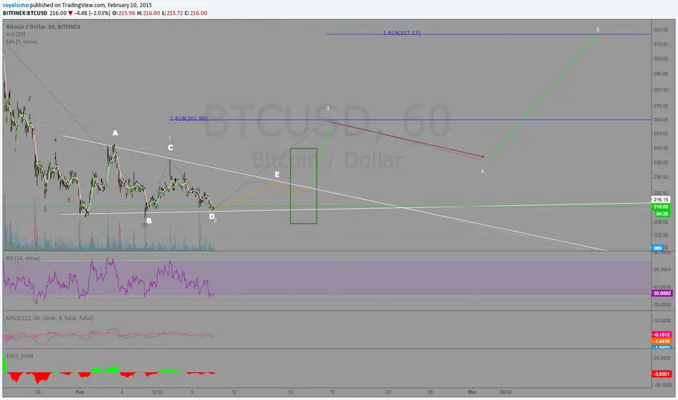Select the wave label A
Image resolution: width=678 pixels, height=400 pixels.
tap(115, 133)
